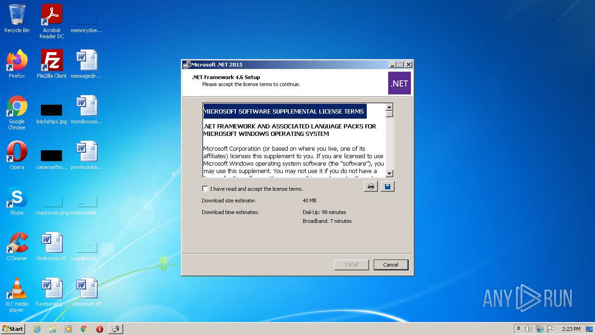
Task: Click the Microsoft .NET 2015 title bar icon
Action: pos(187,65)
